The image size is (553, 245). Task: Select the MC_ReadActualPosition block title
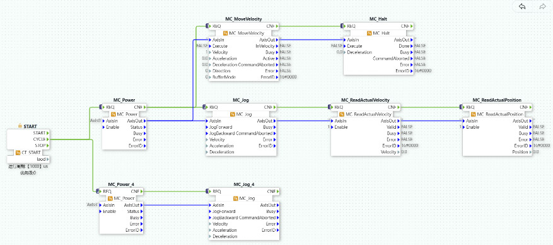497,100
